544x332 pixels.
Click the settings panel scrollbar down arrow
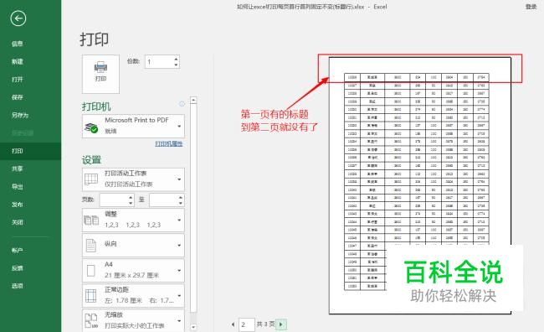[193, 327]
